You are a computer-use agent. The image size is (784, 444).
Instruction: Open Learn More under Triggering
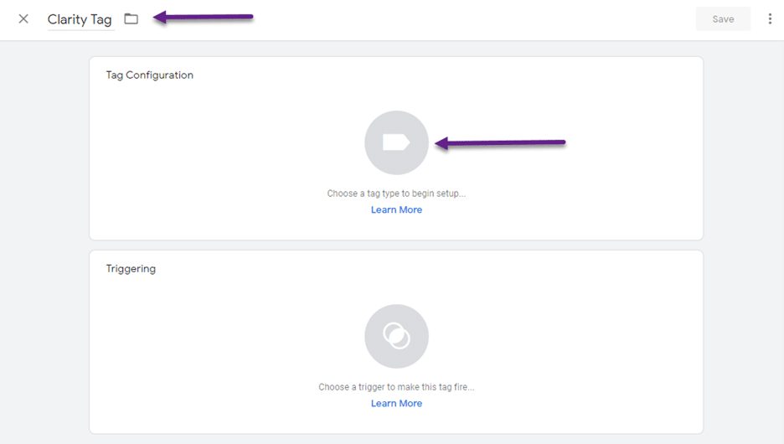tap(396, 404)
